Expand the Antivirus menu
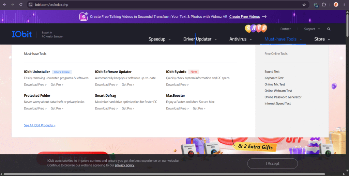The image size is (349, 176). (x=240, y=39)
